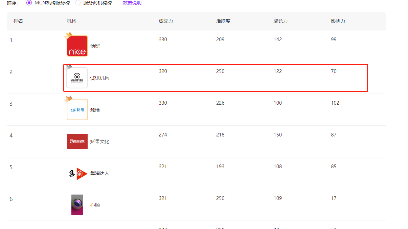The height and width of the screenshot is (229, 408).
Task: Click 梵维's 活跃度 value 226
Action: click(220, 103)
